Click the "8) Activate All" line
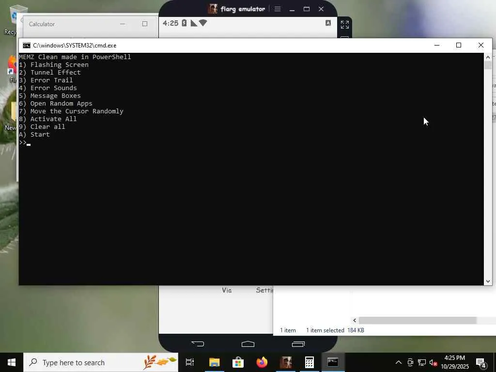The height and width of the screenshot is (372, 496). pos(48,119)
